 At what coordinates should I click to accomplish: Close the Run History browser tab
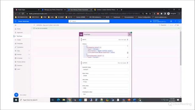tap(91, 10)
